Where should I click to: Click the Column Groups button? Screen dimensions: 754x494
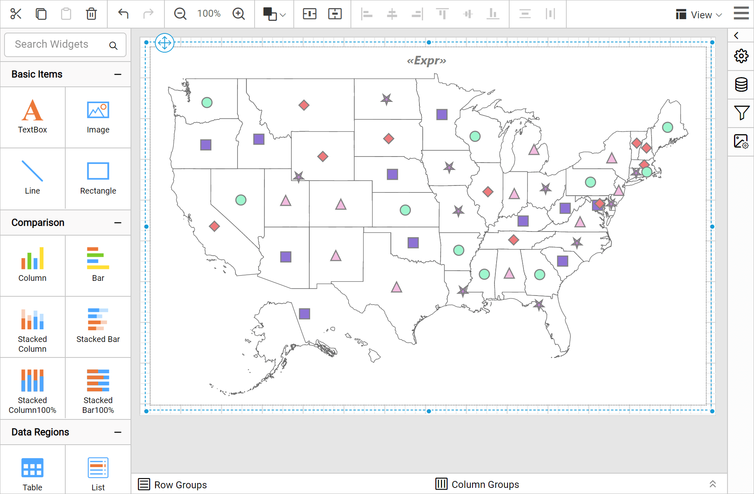[x=477, y=484]
